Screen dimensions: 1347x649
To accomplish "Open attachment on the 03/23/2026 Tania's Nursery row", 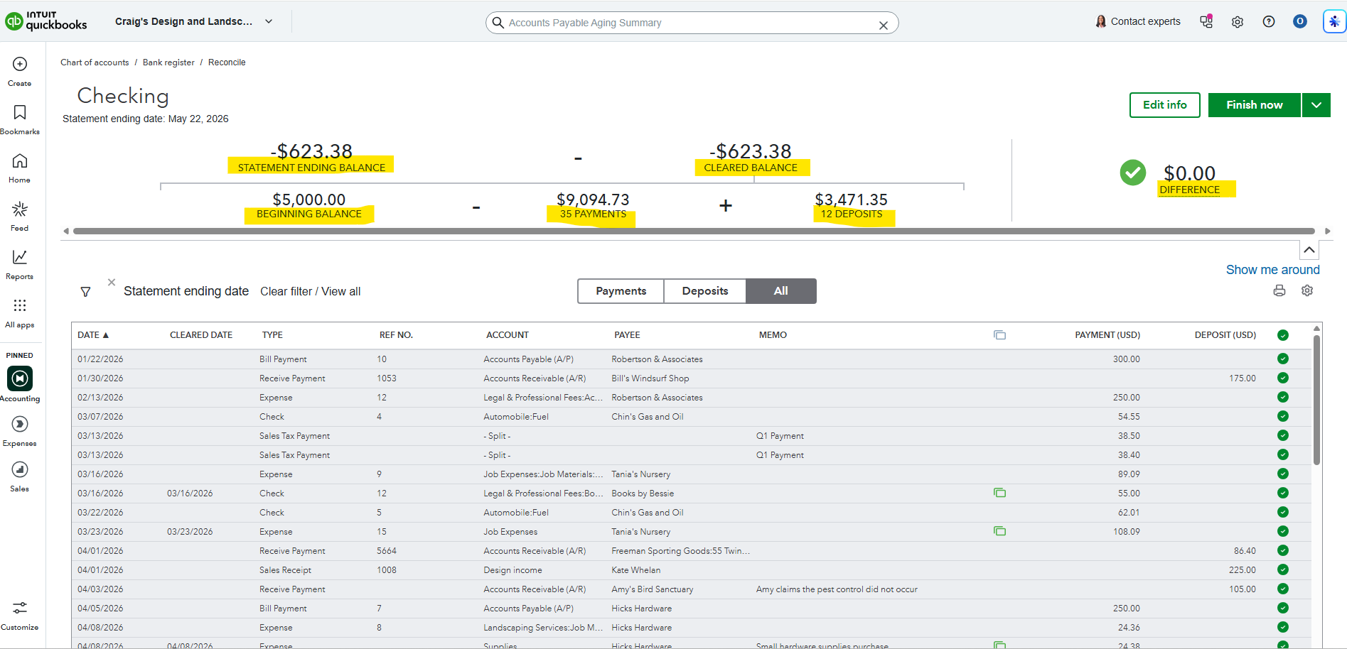I will pyautogui.click(x=999, y=531).
